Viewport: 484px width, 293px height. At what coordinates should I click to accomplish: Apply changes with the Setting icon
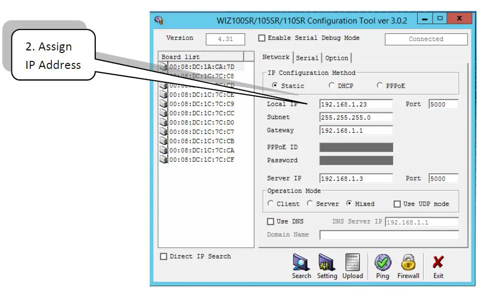(x=327, y=263)
